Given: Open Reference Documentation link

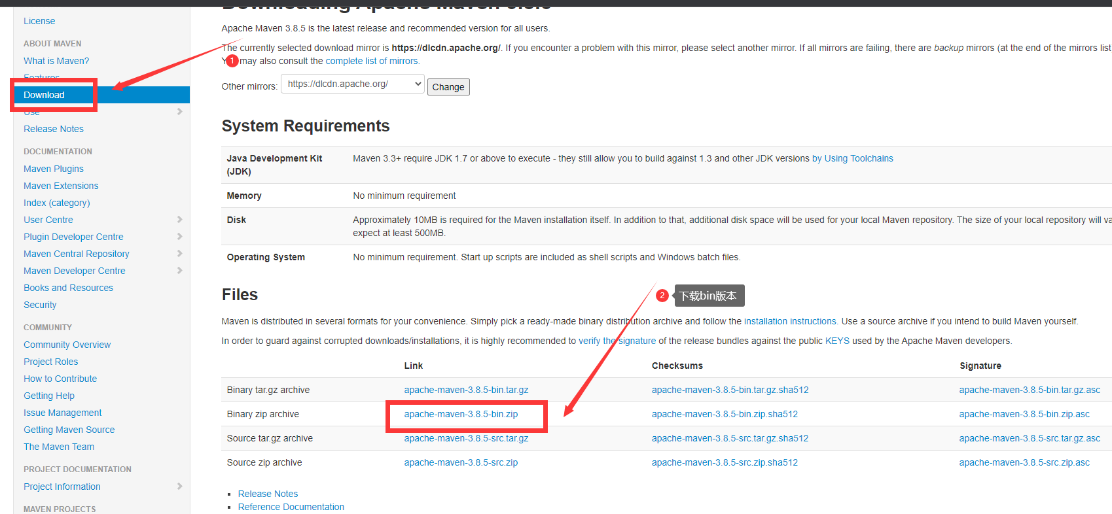Looking at the screenshot, I should click(x=291, y=507).
